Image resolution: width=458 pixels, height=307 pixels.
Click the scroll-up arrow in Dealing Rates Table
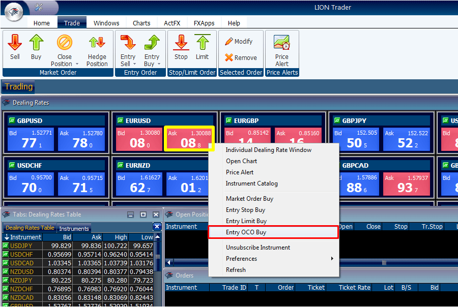pyautogui.click(x=158, y=237)
